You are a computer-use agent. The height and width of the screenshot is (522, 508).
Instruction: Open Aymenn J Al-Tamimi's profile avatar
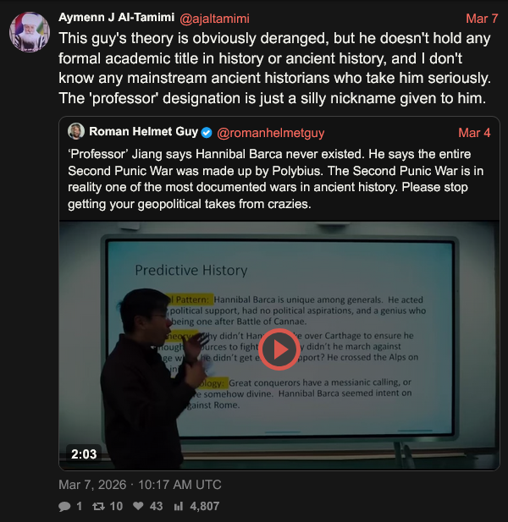point(30,32)
